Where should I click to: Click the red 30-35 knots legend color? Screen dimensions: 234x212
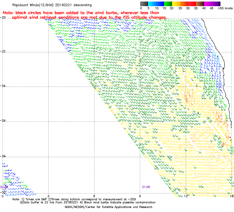(192, 4)
